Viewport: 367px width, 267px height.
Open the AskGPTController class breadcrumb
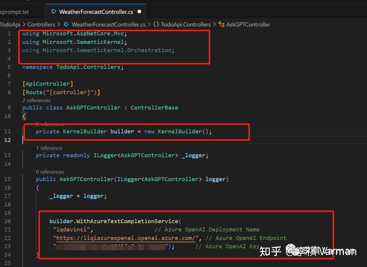click(x=248, y=25)
